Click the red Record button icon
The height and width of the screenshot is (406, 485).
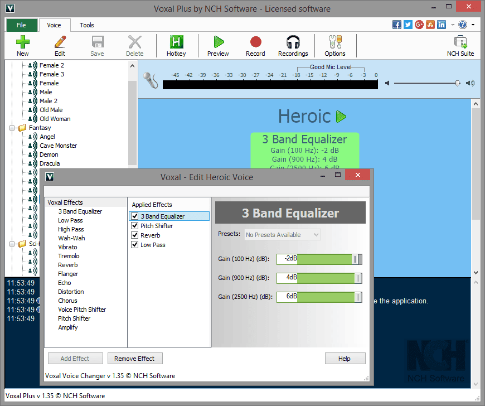tap(255, 42)
